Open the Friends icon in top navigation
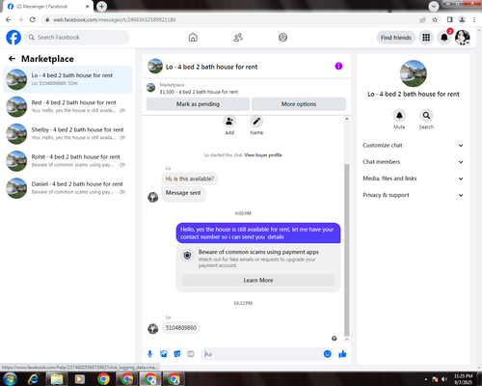 [x=238, y=38]
